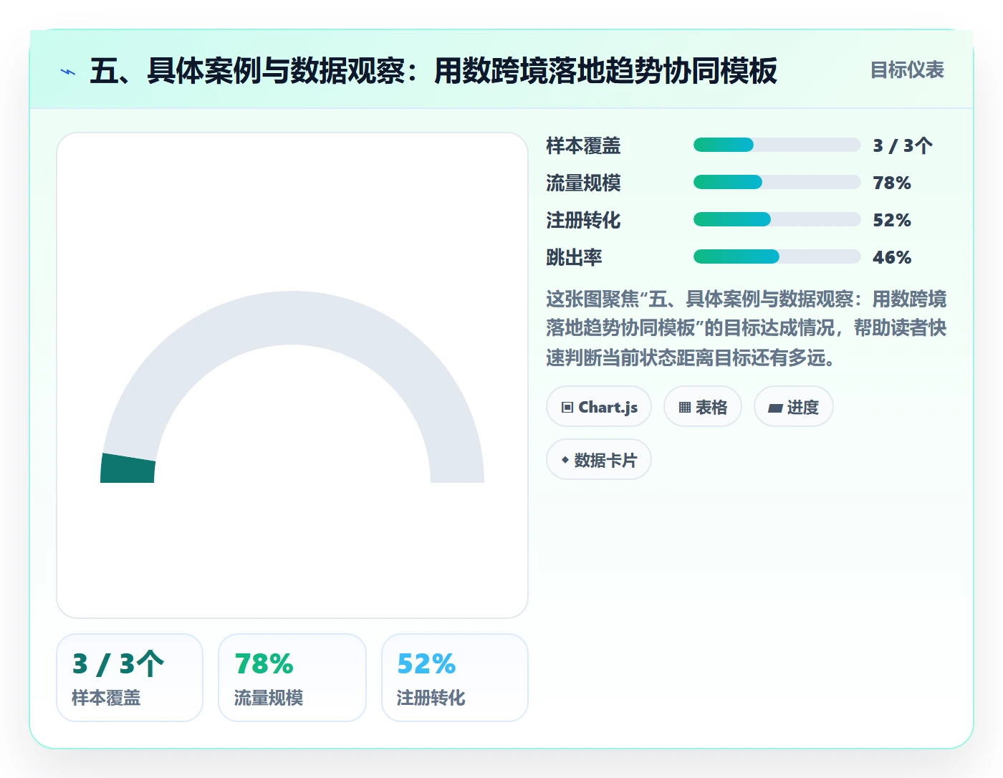Select the 进度 tag button
This screenshot has width=1003, height=778.
coord(794,407)
